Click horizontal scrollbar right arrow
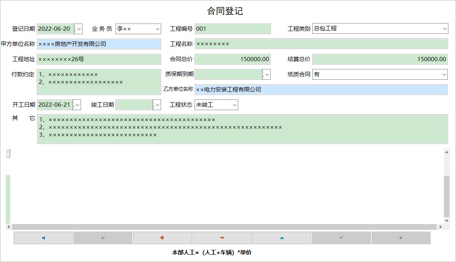Image resolution: width=456 pixels, height=262 pixels. pos(440,227)
